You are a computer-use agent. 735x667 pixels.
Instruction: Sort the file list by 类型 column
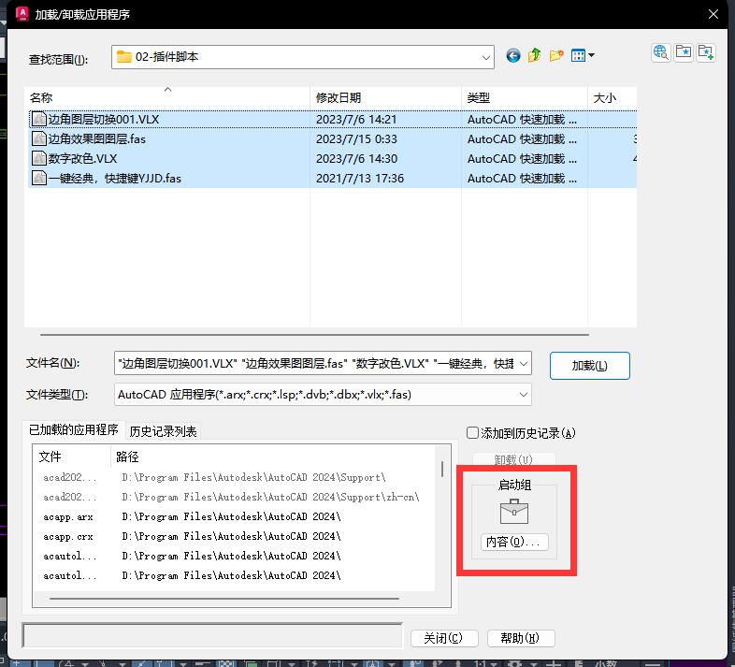[x=525, y=97]
